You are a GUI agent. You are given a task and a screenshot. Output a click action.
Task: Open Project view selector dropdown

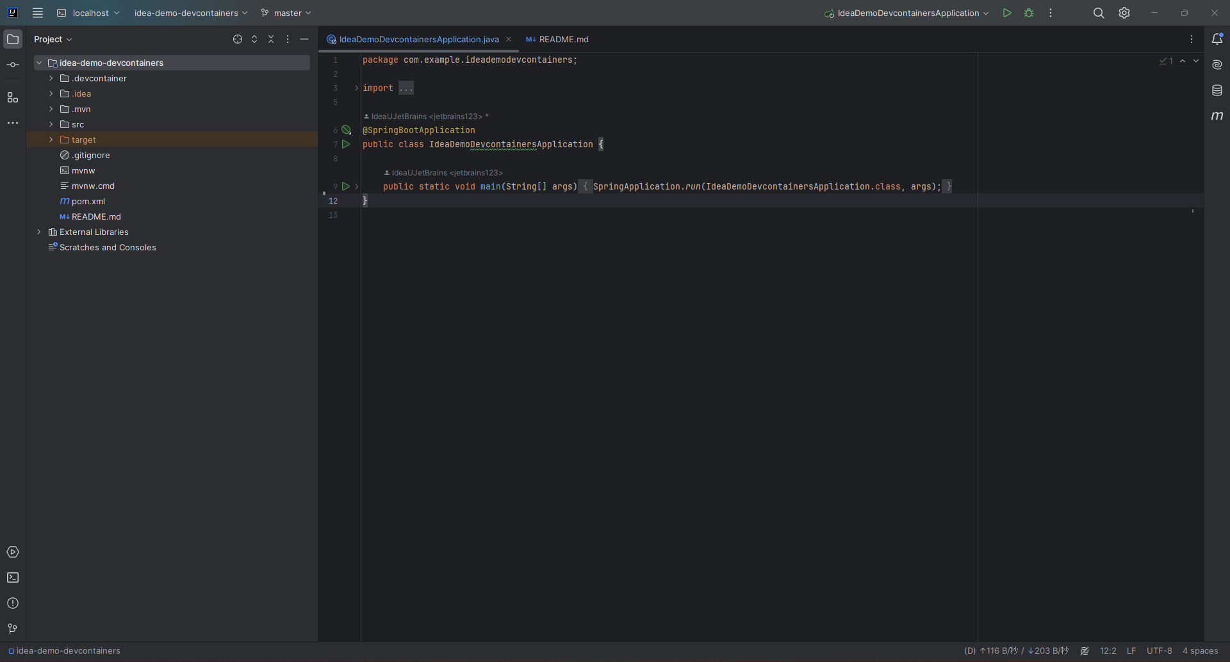coord(53,39)
